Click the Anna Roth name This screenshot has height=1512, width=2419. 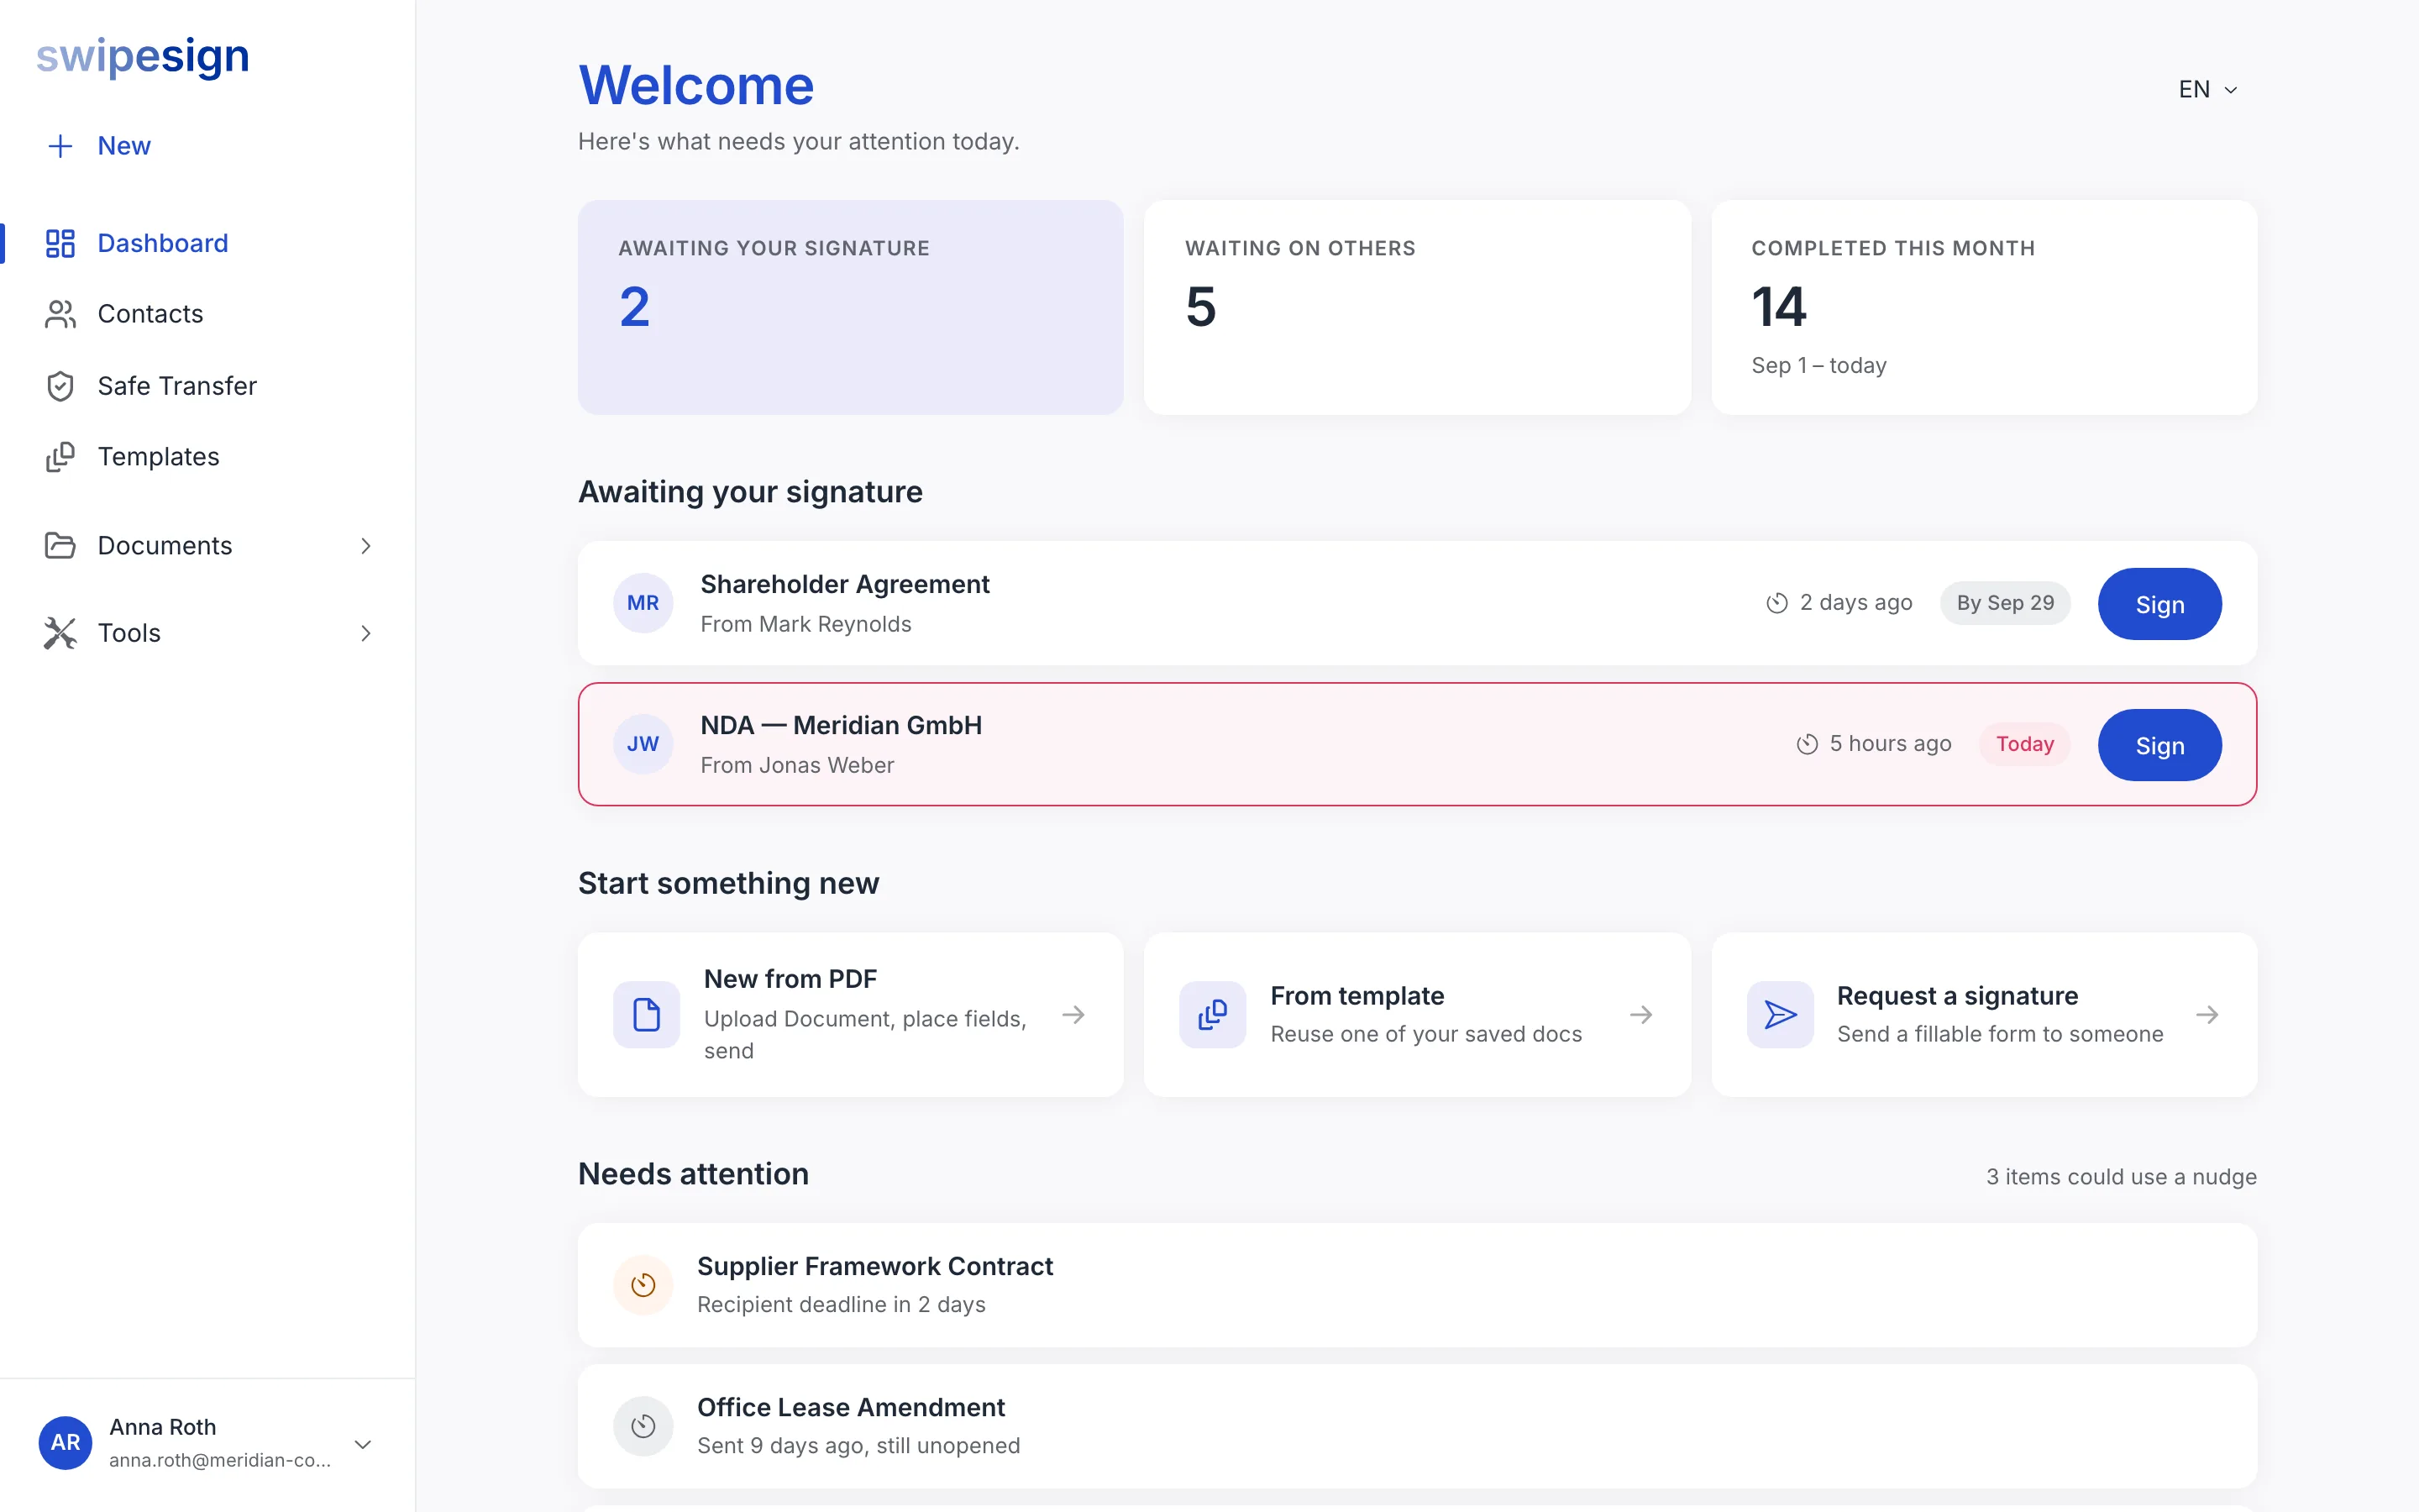point(163,1427)
